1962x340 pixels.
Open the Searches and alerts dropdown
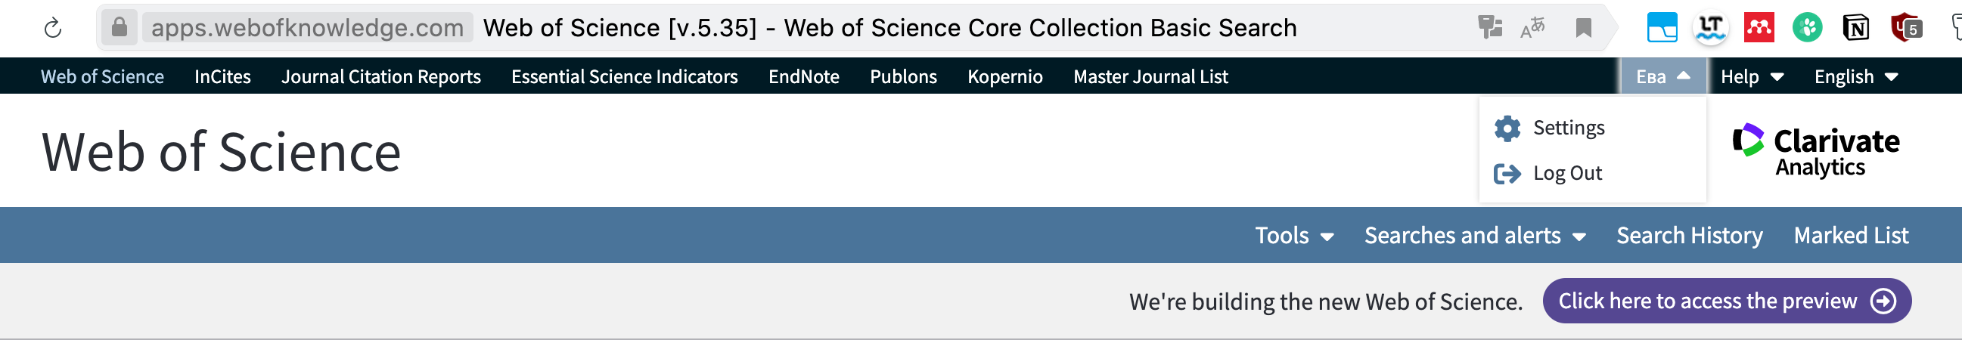coord(1475,236)
